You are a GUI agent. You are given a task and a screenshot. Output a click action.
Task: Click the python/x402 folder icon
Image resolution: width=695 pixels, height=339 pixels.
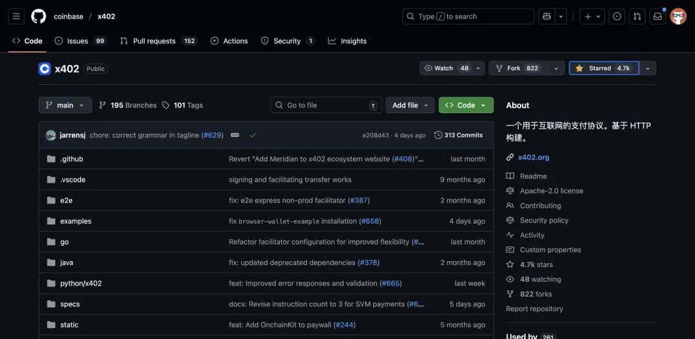click(51, 283)
